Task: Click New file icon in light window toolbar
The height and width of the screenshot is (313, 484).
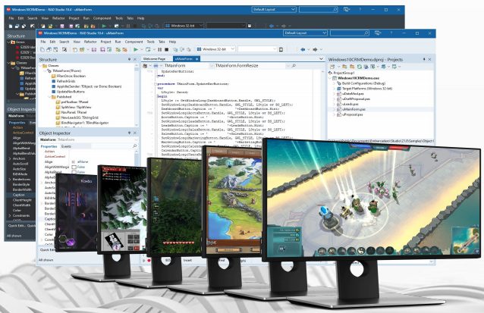Action: [42, 49]
